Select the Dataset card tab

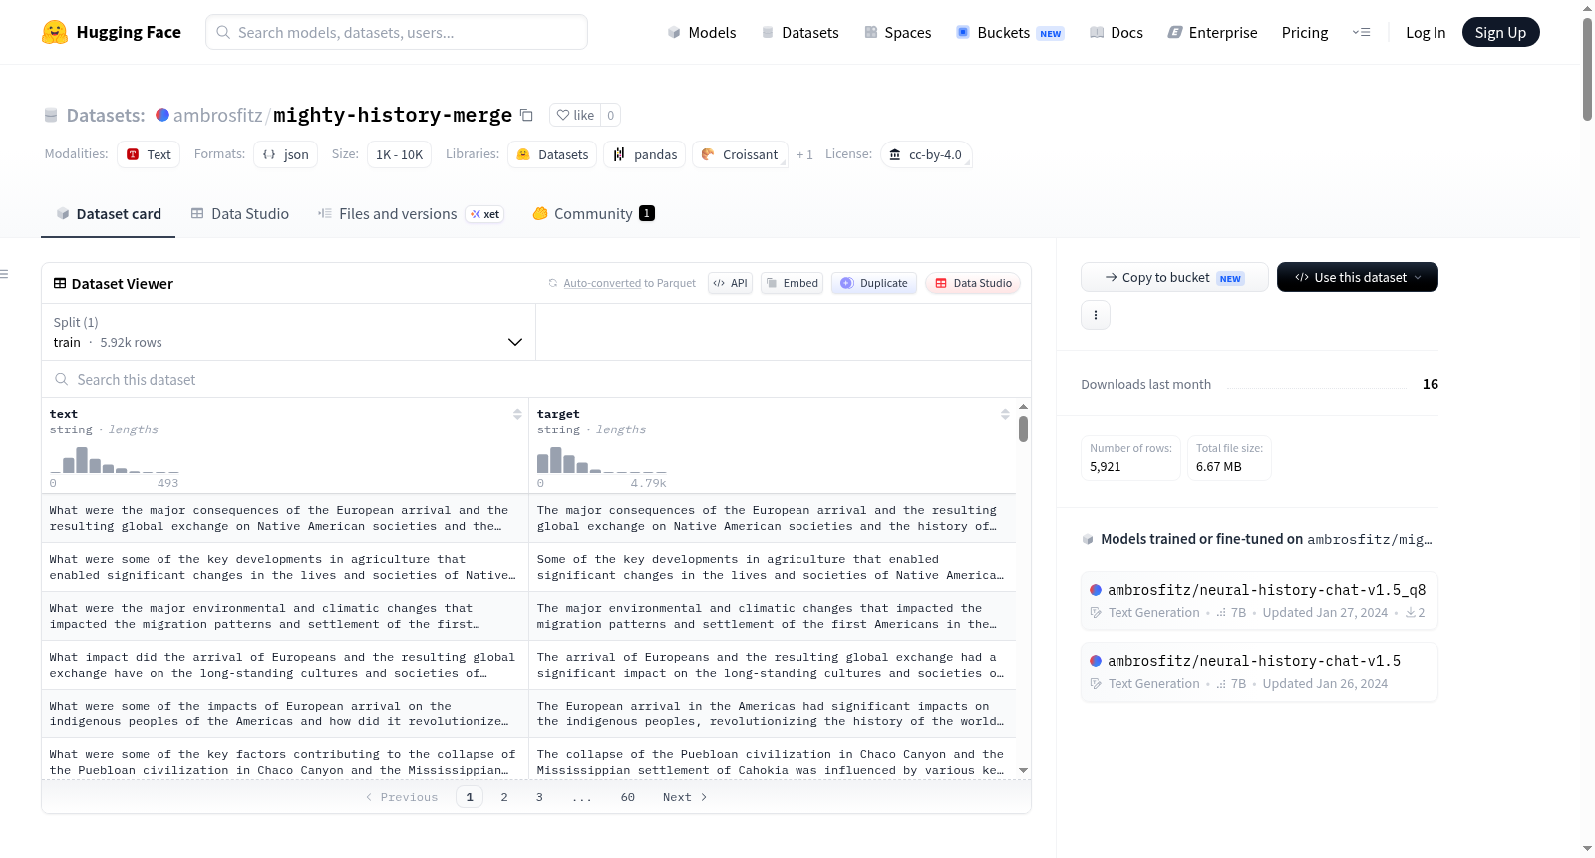tap(109, 213)
